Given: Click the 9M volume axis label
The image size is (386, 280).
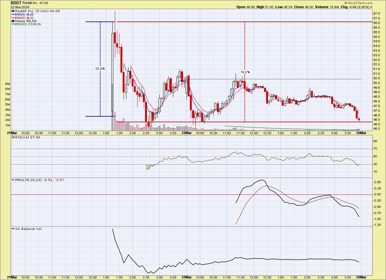Looking at the screenshot, I should [8, 84].
